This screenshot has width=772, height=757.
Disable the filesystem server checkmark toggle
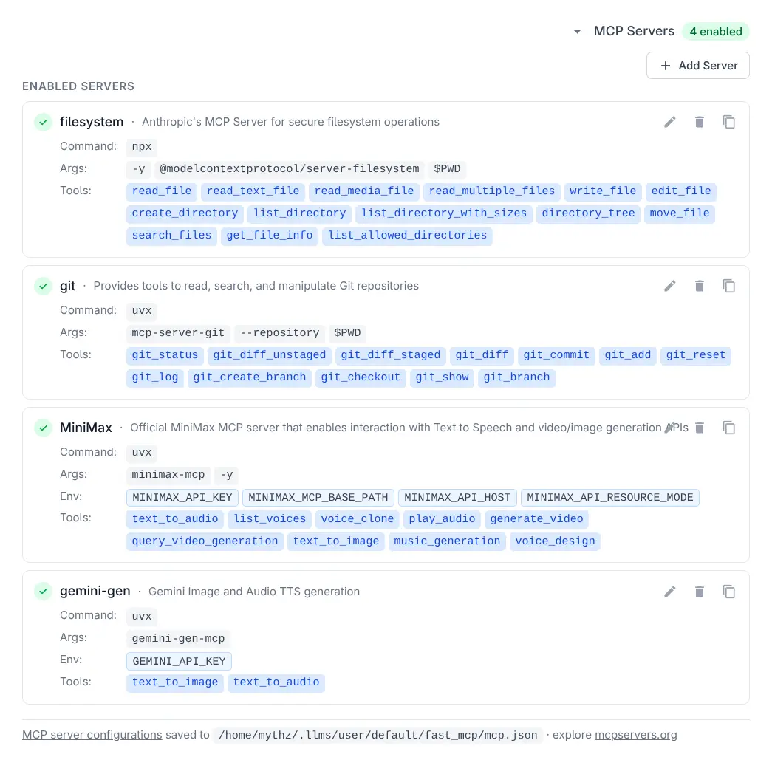click(44, 122)
